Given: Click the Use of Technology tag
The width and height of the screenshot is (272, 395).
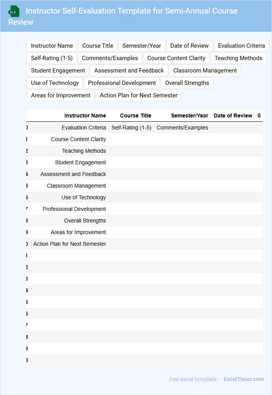Looking at the screenshot, I should pyautogui.click(x=55, y=83).
